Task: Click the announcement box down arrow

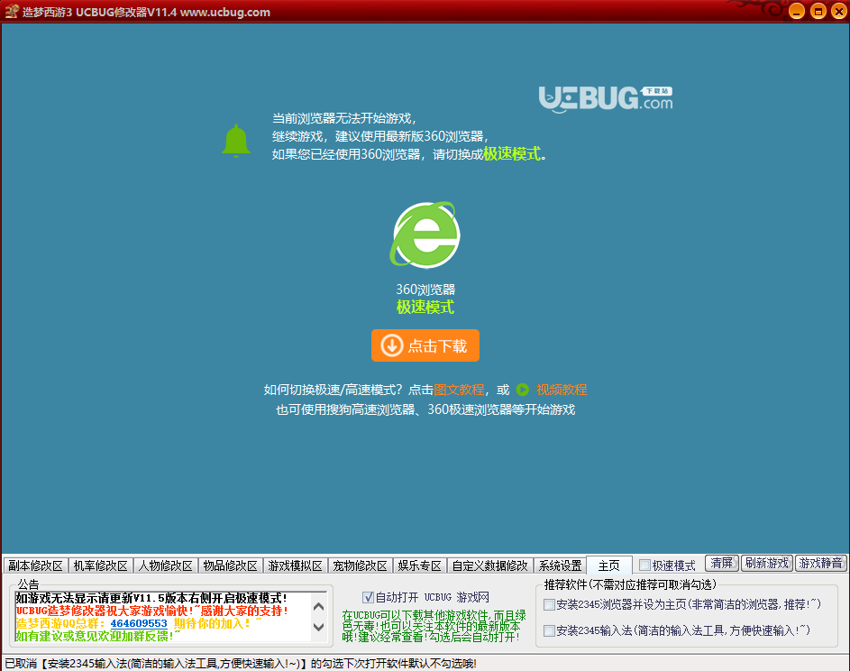Action: click(x=319, y=627)
